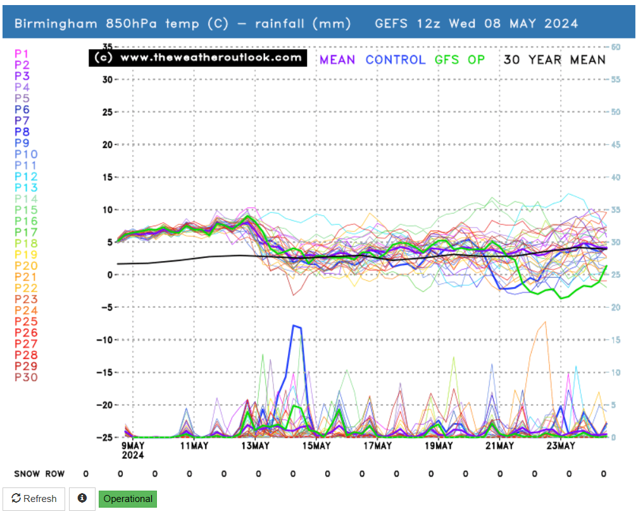This screenshot has width=636, height=514.
Task: Click the P7 ensemble member label
Action: (22, 121)
